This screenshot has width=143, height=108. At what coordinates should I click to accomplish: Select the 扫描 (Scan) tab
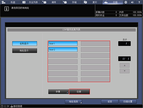tap(113, 2)
